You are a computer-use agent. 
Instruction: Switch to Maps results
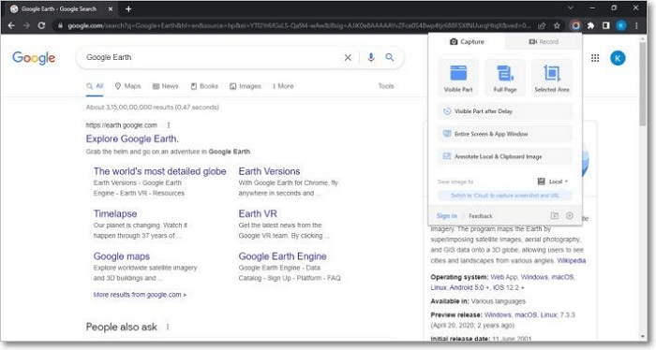click(128, 86)
